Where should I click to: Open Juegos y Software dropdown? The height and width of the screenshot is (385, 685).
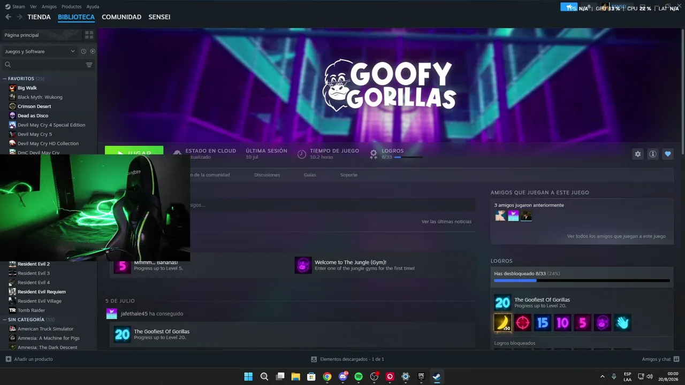[x=40, y=51]
